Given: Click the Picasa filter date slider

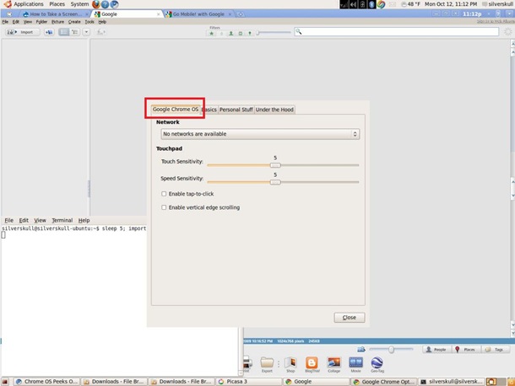Looking at the screenshot, I should coord(274,33).
